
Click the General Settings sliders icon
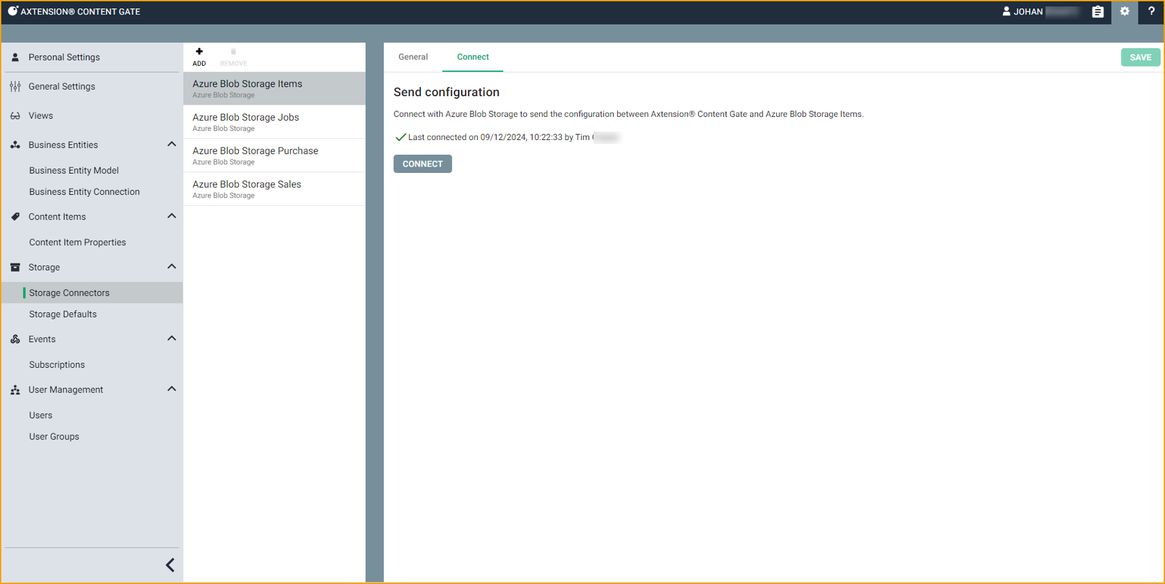[15, 86]
